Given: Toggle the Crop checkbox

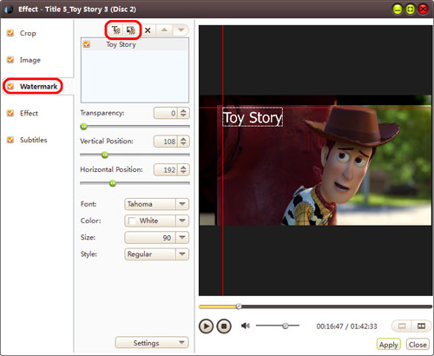Looking at the screenshot, I should 10,33.
